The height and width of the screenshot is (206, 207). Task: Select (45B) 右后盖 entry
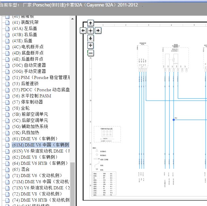coord(25,34)
